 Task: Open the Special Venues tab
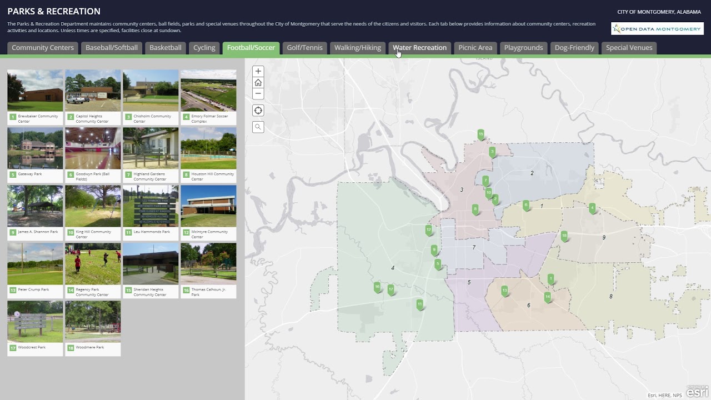tap(629, 48)
